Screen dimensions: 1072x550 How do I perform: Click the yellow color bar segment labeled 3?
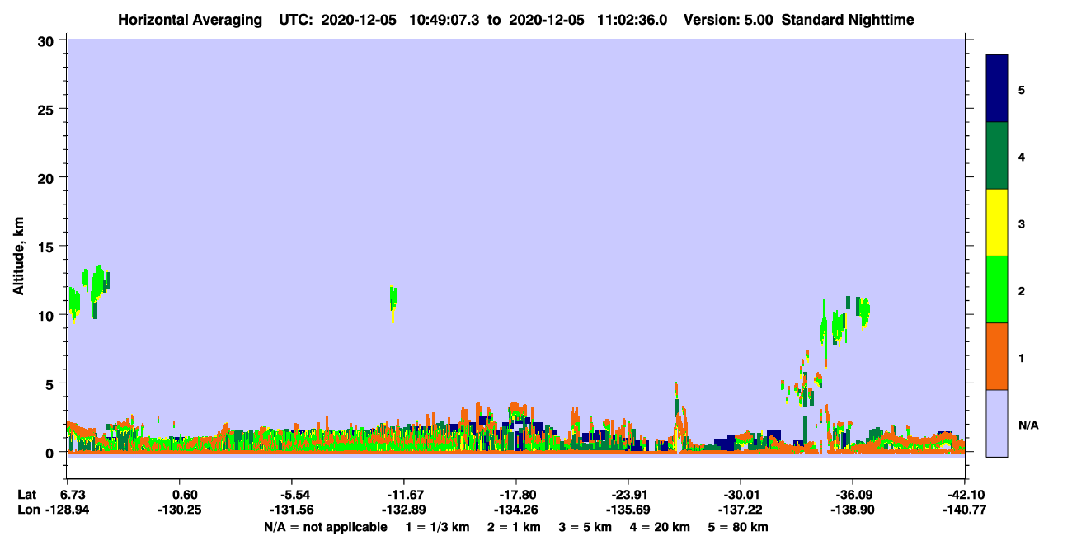[997, 223]
